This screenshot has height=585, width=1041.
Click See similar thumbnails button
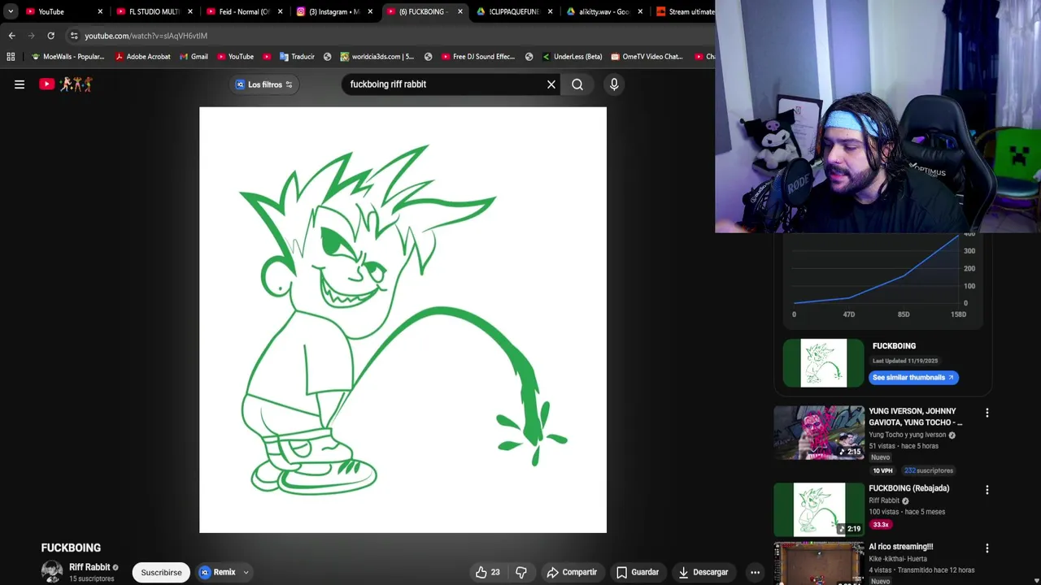click(x=913, y=377)
